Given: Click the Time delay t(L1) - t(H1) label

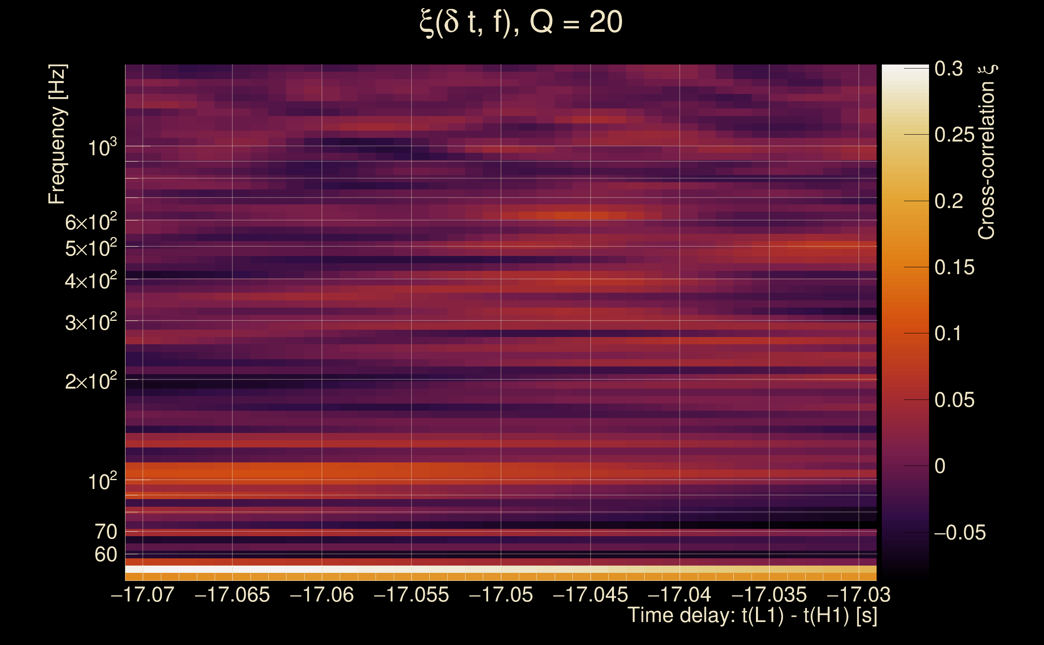Looking at the screenshot, I should 752,615.
